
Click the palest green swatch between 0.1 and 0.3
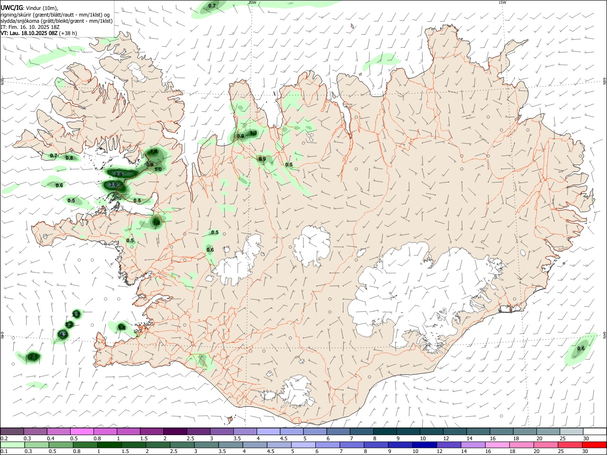pyautogui.click(x=12, y=445)
